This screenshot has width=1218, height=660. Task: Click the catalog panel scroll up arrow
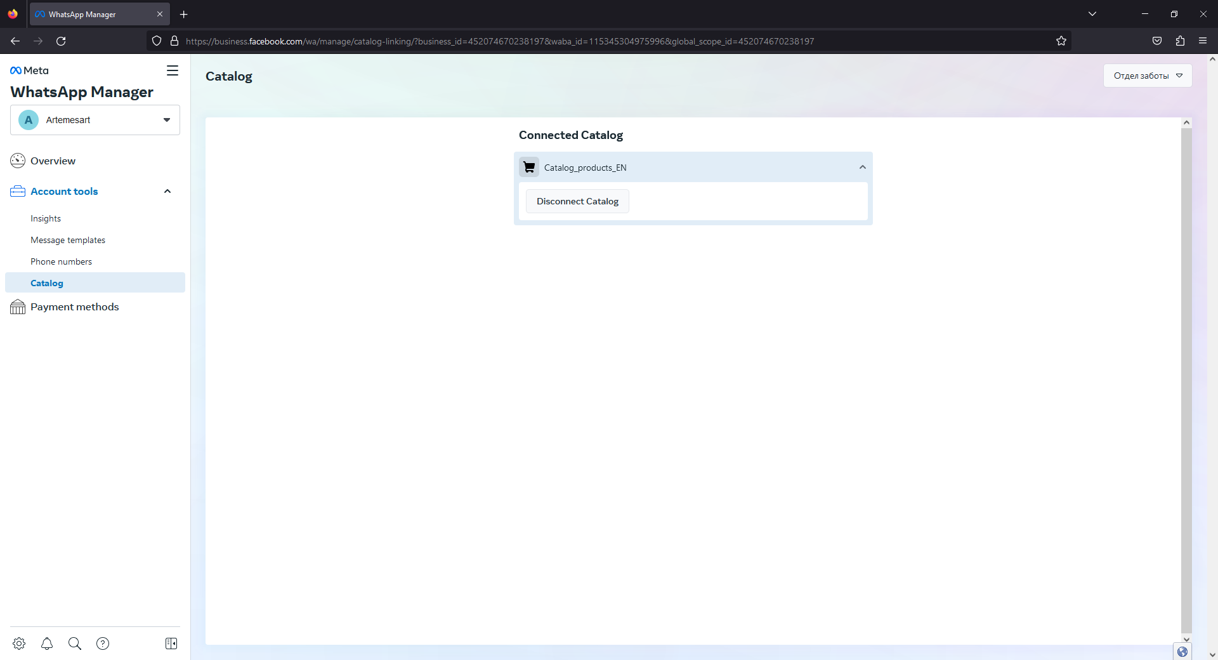click(x=1186, y=122)
